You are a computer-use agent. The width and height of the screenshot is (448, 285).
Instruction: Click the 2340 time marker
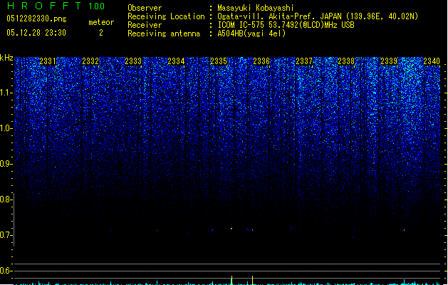pyautogui.click(x=432, y=61)
